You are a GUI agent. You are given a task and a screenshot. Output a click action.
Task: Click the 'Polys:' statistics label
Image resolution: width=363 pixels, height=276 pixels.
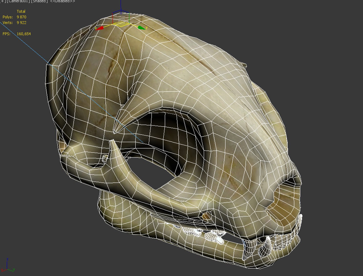(8, 17)
